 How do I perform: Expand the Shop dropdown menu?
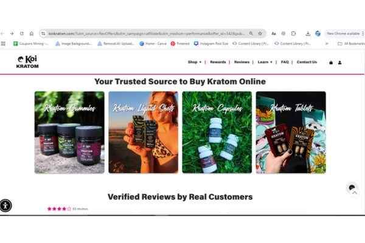tap(195, 62)
